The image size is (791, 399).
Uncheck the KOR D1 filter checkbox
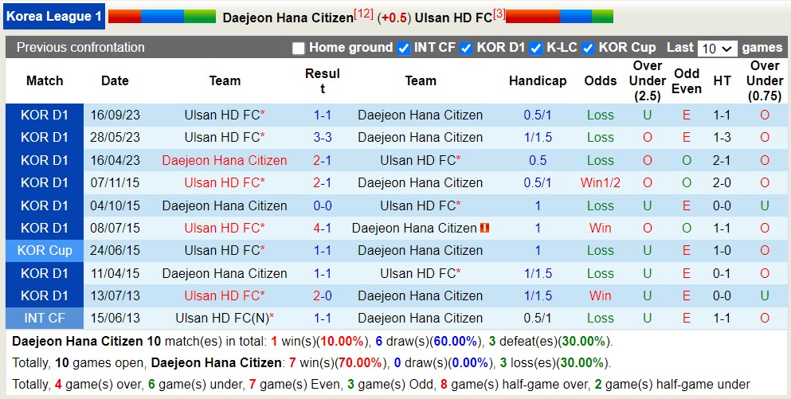click(x=467, y=49)
